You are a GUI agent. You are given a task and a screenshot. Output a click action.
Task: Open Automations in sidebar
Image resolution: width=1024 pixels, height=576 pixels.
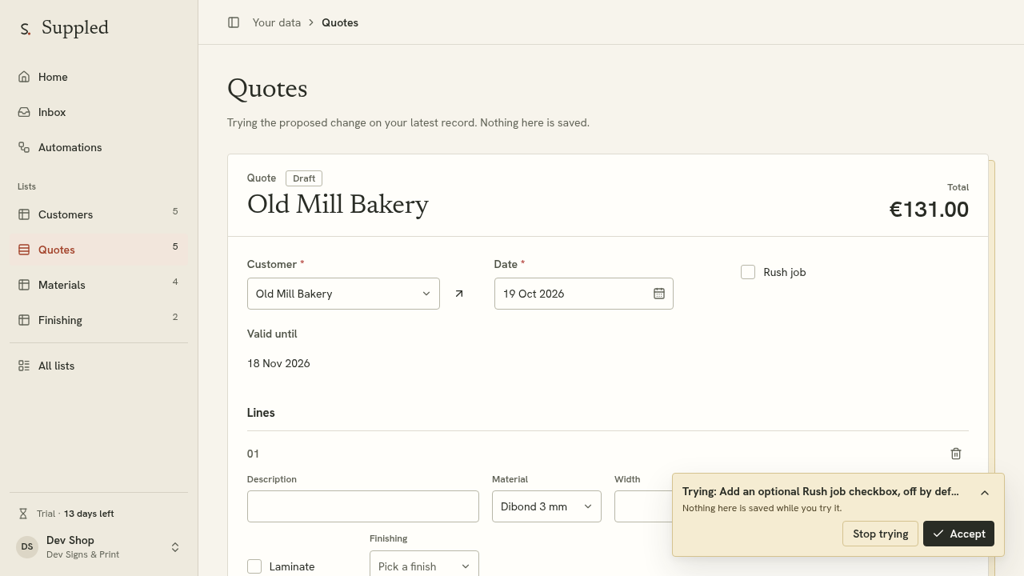point(98,147)
